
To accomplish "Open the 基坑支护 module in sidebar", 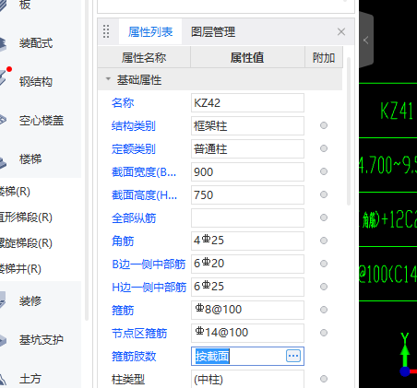I will tap(42, 340).
